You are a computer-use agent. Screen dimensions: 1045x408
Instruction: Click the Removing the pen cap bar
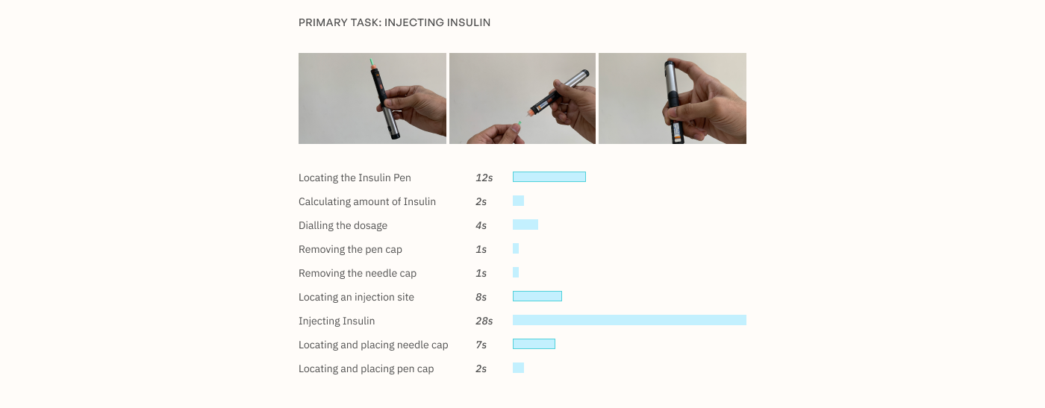pyautogui.click(x=516, y=248)
